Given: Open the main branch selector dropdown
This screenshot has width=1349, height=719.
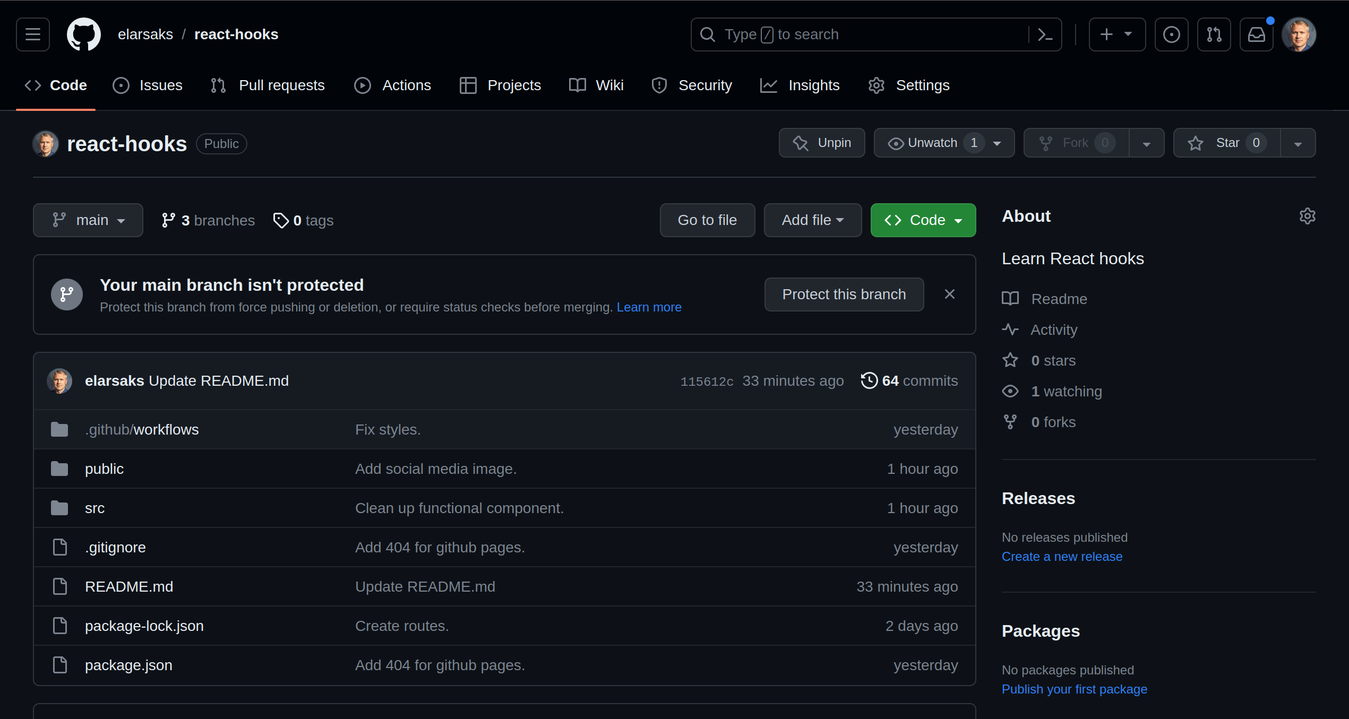Looking at the screenshot, I should 88,220.
